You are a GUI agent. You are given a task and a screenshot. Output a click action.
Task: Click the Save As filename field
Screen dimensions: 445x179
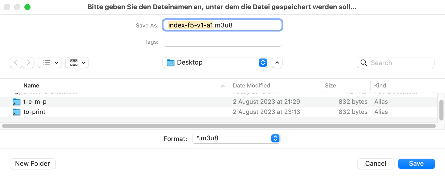tap(222, 25)
